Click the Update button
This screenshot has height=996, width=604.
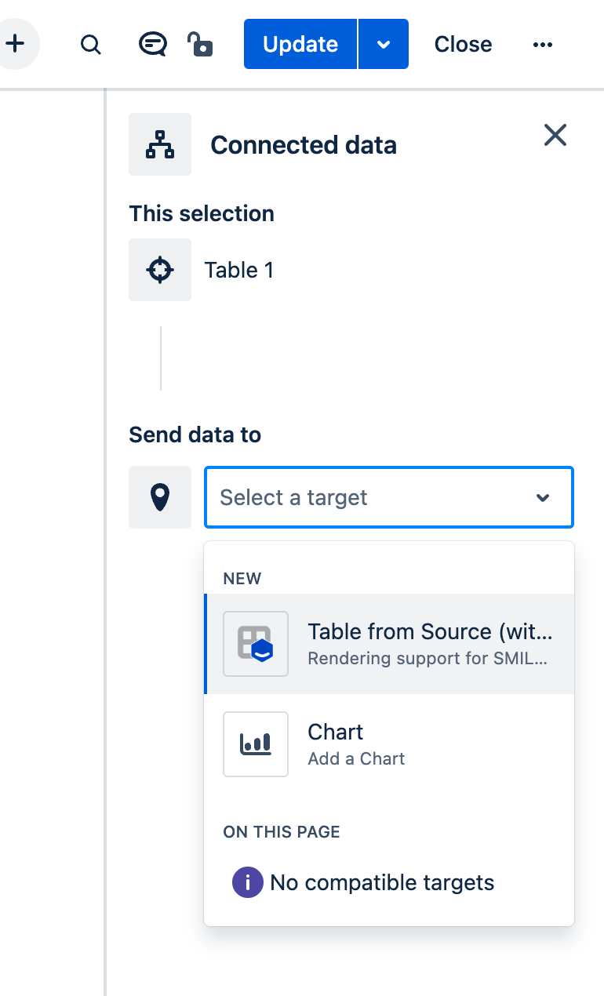[300, 44]
